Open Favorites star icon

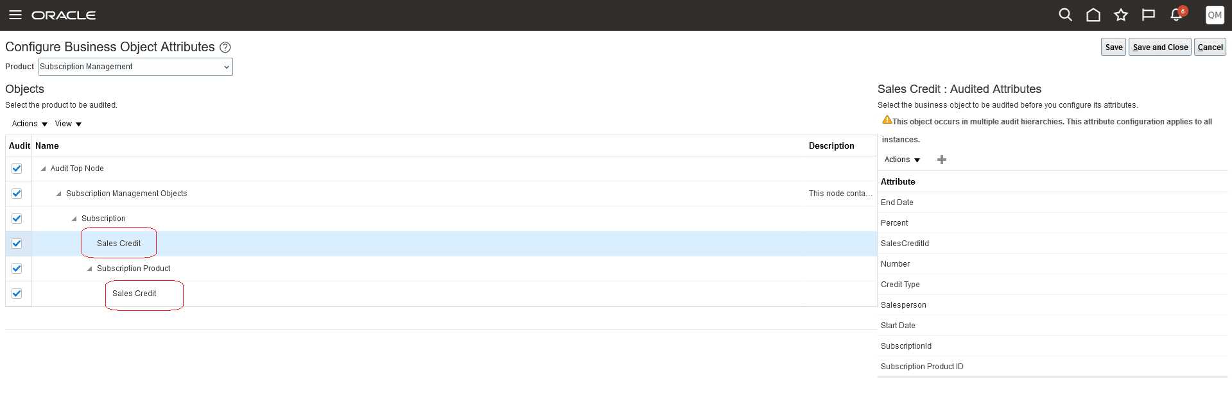click(x=1121, y=15)
